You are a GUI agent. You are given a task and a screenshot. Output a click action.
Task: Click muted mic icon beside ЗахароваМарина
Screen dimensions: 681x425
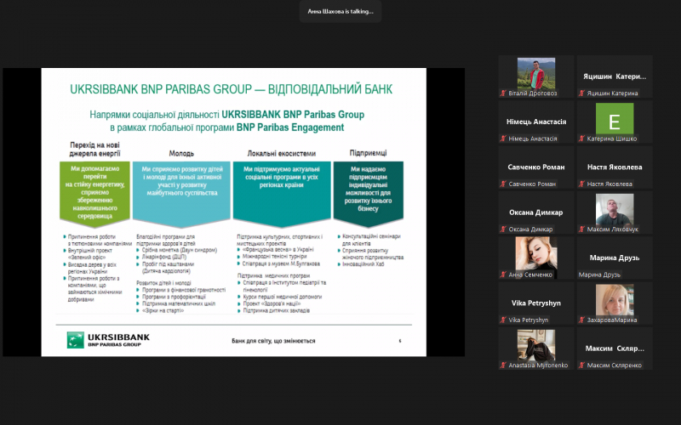(581, 320)
